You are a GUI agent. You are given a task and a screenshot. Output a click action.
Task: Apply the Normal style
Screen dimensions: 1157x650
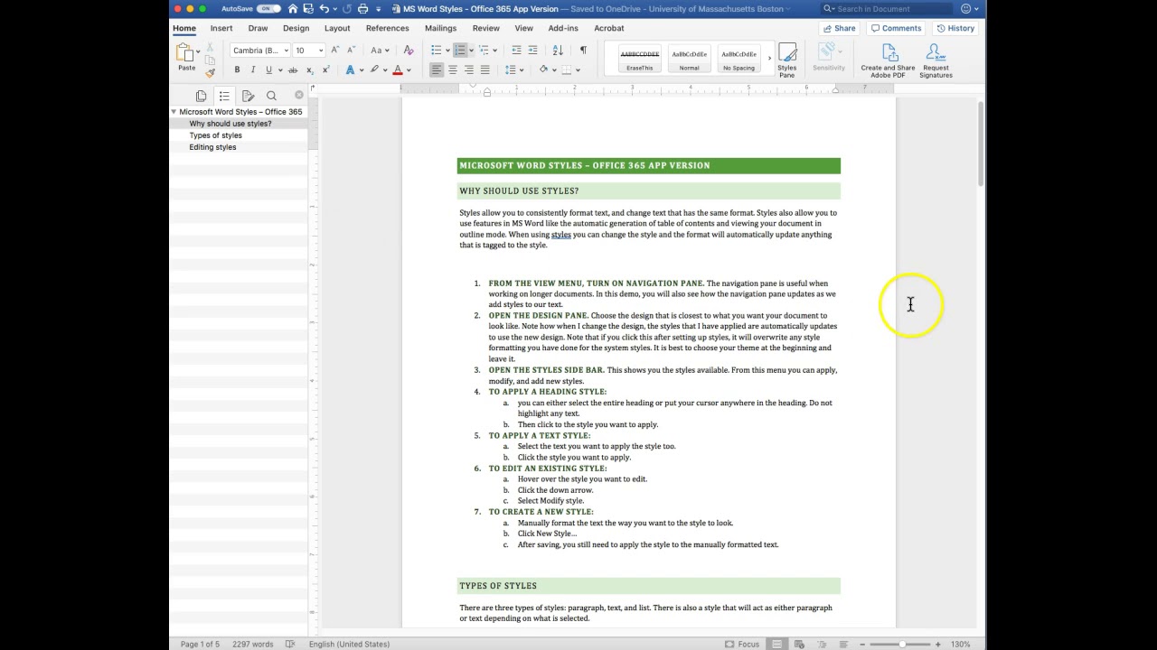click(689, 59)
